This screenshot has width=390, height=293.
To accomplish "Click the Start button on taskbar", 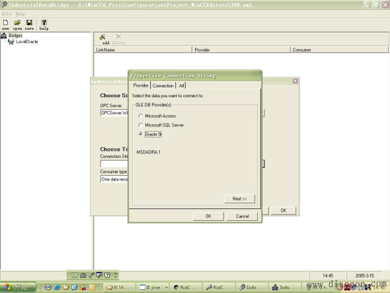I will point(18,287).
